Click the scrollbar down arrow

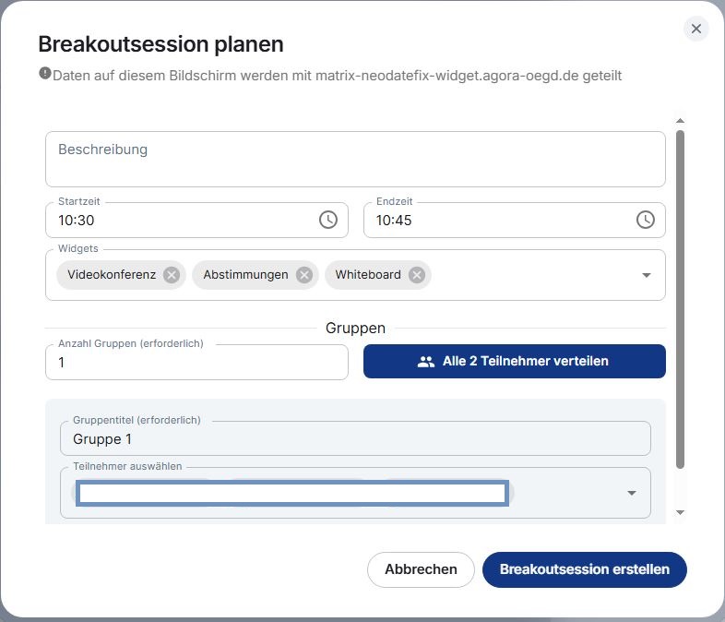(680, 512)
